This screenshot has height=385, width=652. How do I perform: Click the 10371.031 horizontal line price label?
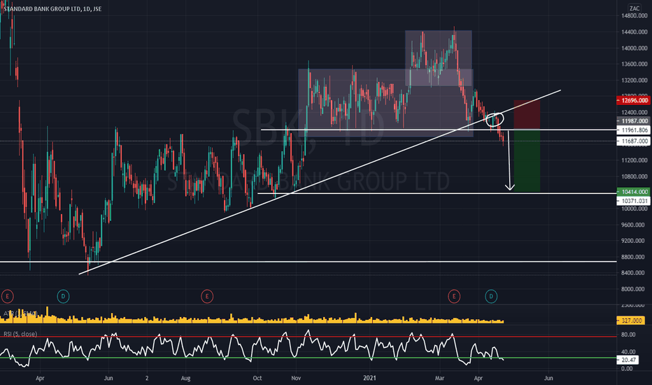click(x=633, y=201)
